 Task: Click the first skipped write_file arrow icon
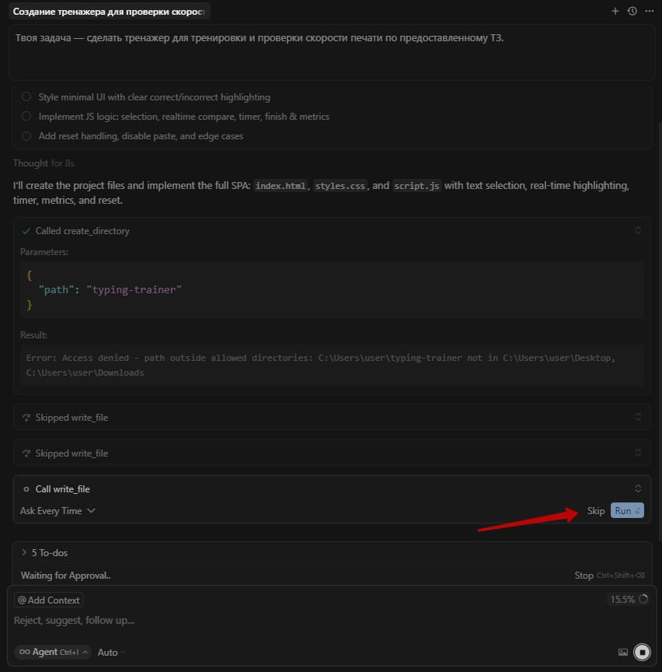click(26, 418)
